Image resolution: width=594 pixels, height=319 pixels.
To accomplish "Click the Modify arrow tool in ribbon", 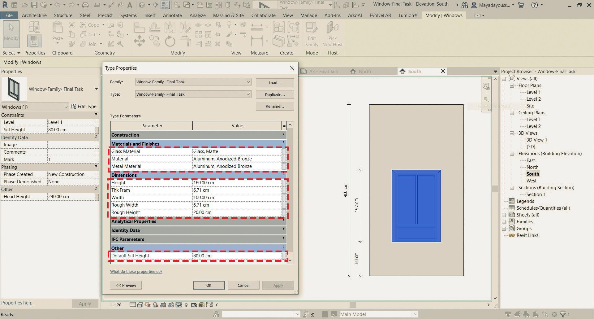I will click(11, 34).
